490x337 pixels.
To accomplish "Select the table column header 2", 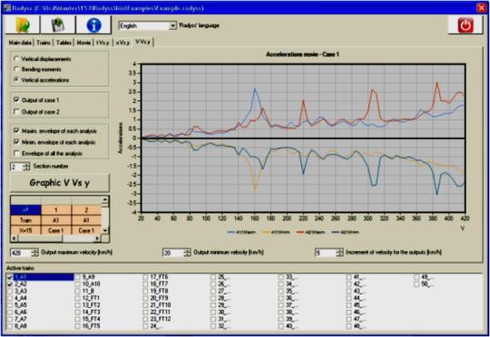I will [x=86, y=210].
